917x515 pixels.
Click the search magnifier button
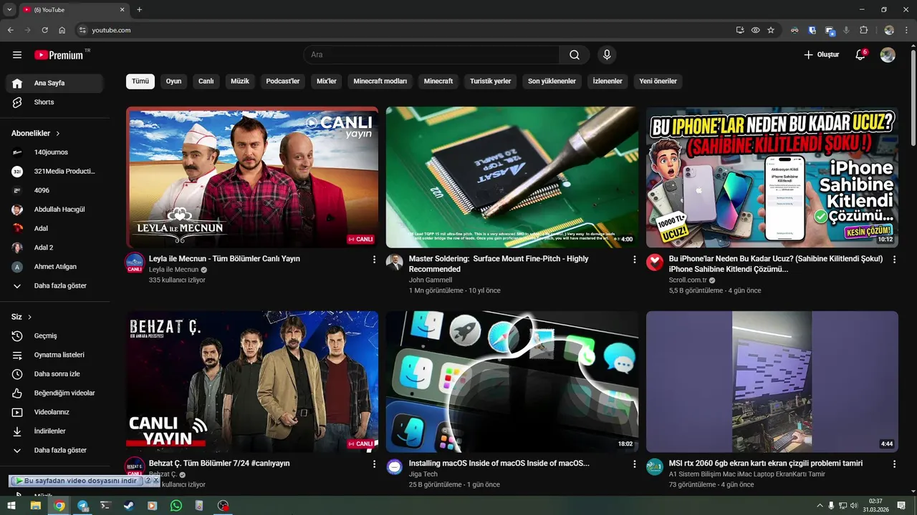pyautogui.click(x=575, y=55)
